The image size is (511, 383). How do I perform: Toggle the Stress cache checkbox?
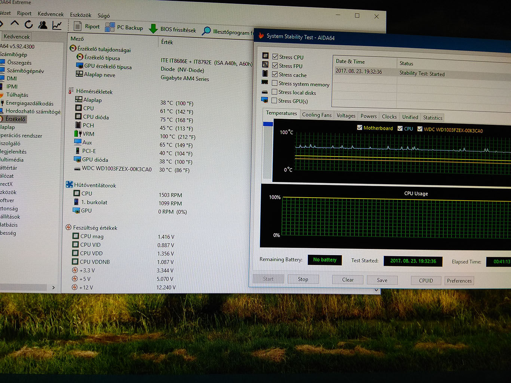(275, 74)
